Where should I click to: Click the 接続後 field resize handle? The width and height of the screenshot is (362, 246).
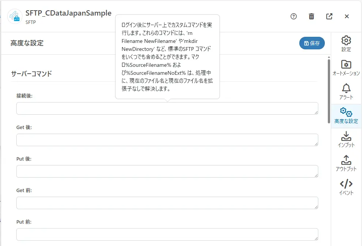click(x=316, y=112)
